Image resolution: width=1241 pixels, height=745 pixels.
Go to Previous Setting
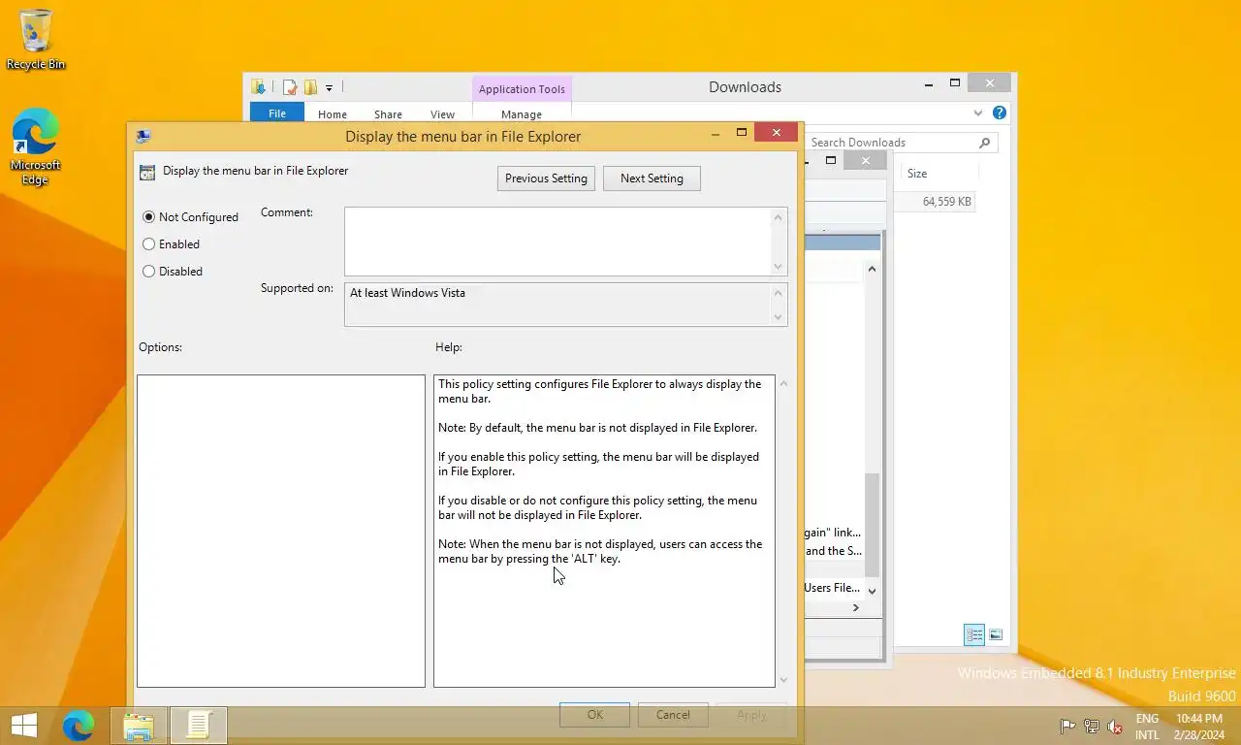tap(546, 178)
